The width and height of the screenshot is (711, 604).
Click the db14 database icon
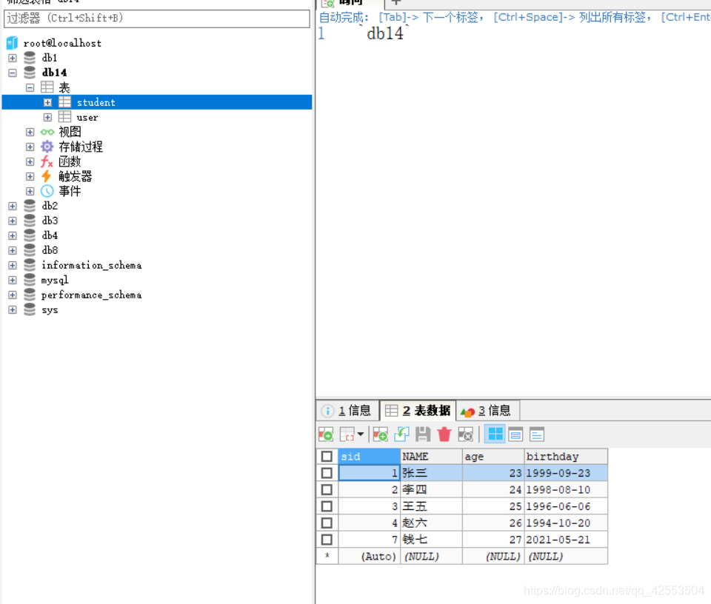tap(30, 73)
